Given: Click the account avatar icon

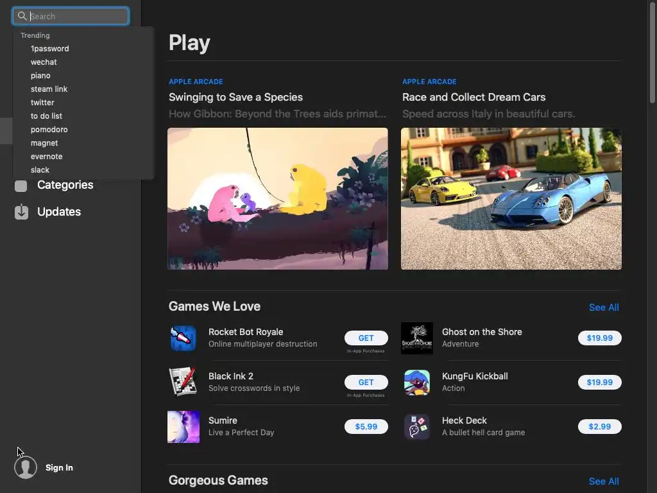Looking at the screenshot, I should pyautogui.click(x=26, y=467).
